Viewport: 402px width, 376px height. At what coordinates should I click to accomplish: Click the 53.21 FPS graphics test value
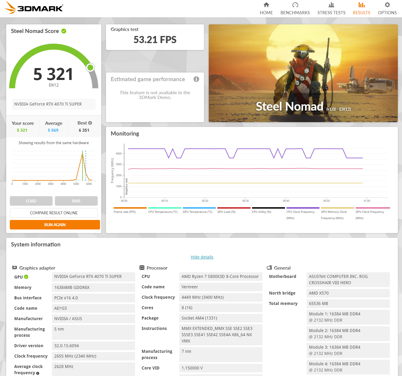click(155, 40)
